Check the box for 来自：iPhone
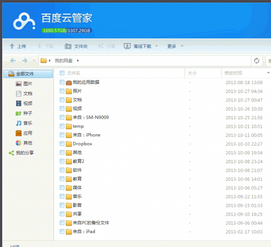Viewport: 271px width, 247px height. [62, 135]
